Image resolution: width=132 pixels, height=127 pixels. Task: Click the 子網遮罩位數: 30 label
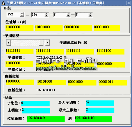click(73, 43)
